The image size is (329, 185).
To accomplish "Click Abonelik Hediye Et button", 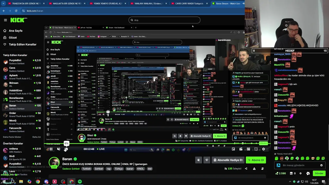I will point(228,160).
